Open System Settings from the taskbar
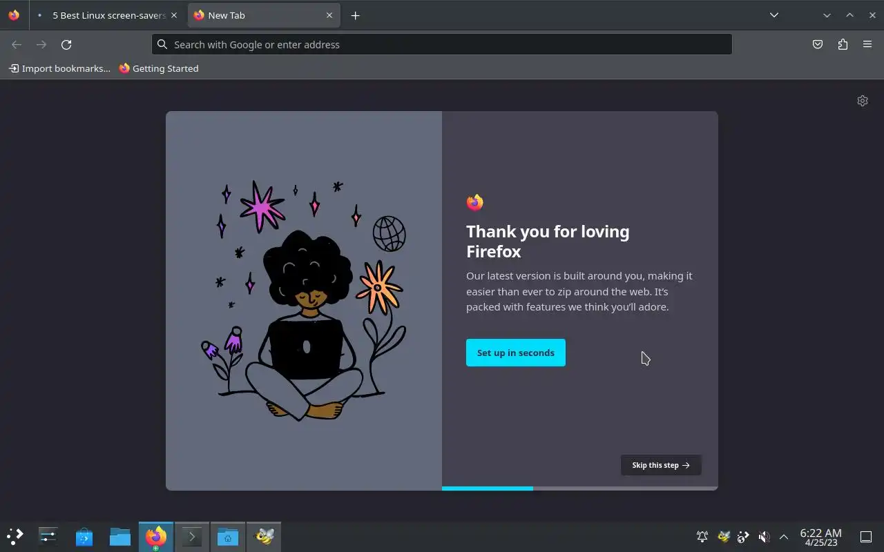 click(x=48, y=536)
